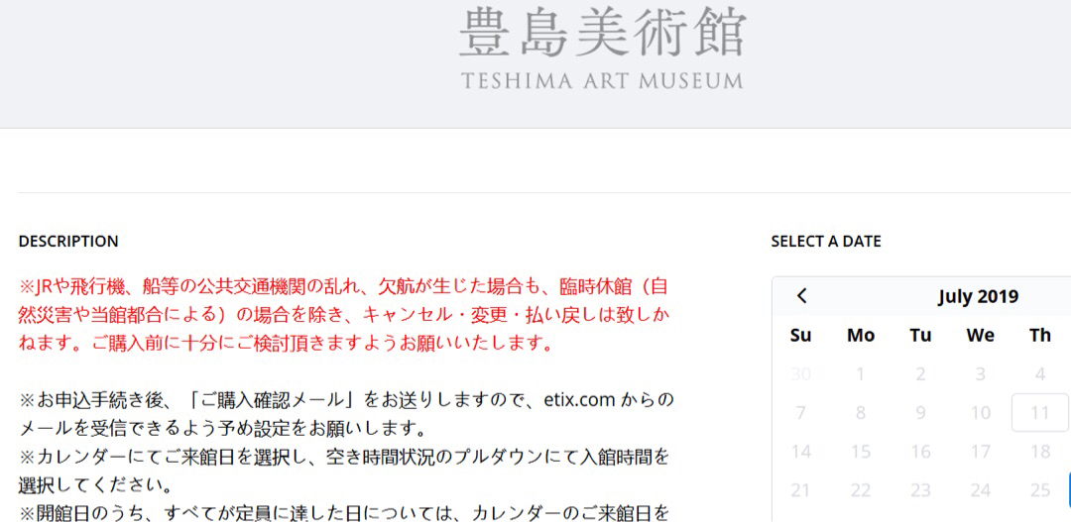Choose July 15 on the calendar
Image resolution: width=1071 pixels, height=522 pixels.
point(861,451)
